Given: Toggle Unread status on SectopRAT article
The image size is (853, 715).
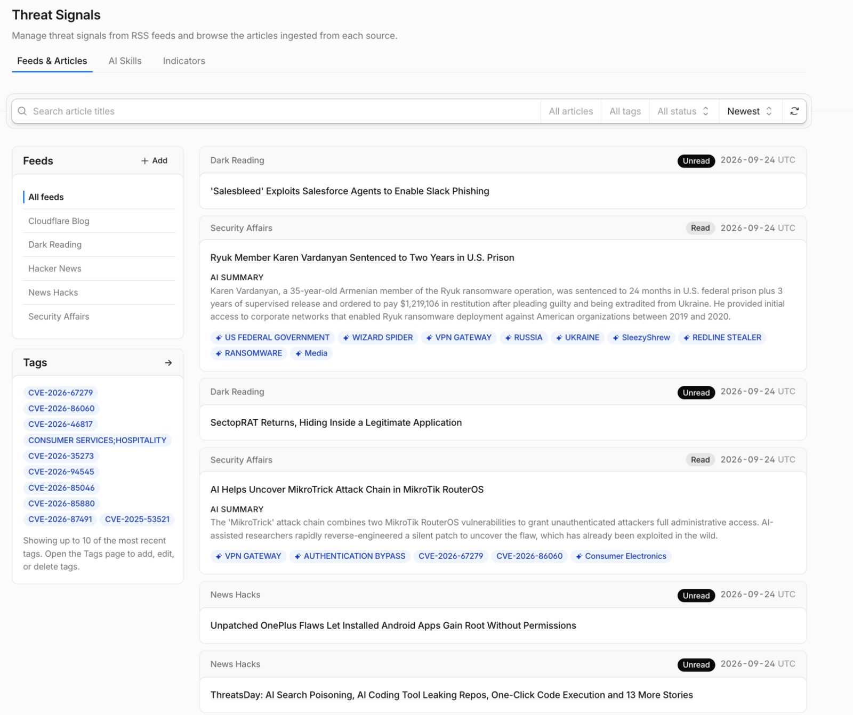Looking at the screenshot, I should [696, 393].
